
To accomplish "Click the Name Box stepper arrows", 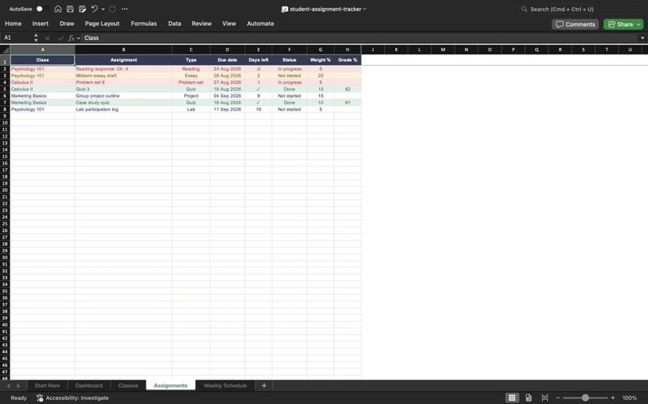I will pyautogui.click(x=36, y=37).
